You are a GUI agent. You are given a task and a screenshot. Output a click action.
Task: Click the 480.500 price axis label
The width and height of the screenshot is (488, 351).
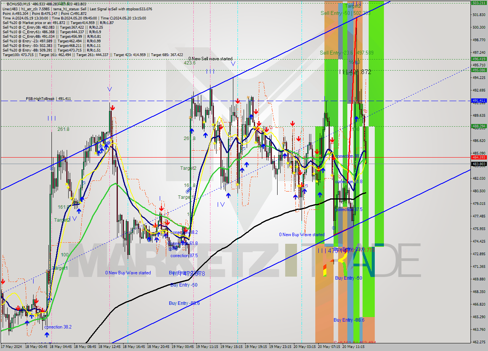point(479,191)
